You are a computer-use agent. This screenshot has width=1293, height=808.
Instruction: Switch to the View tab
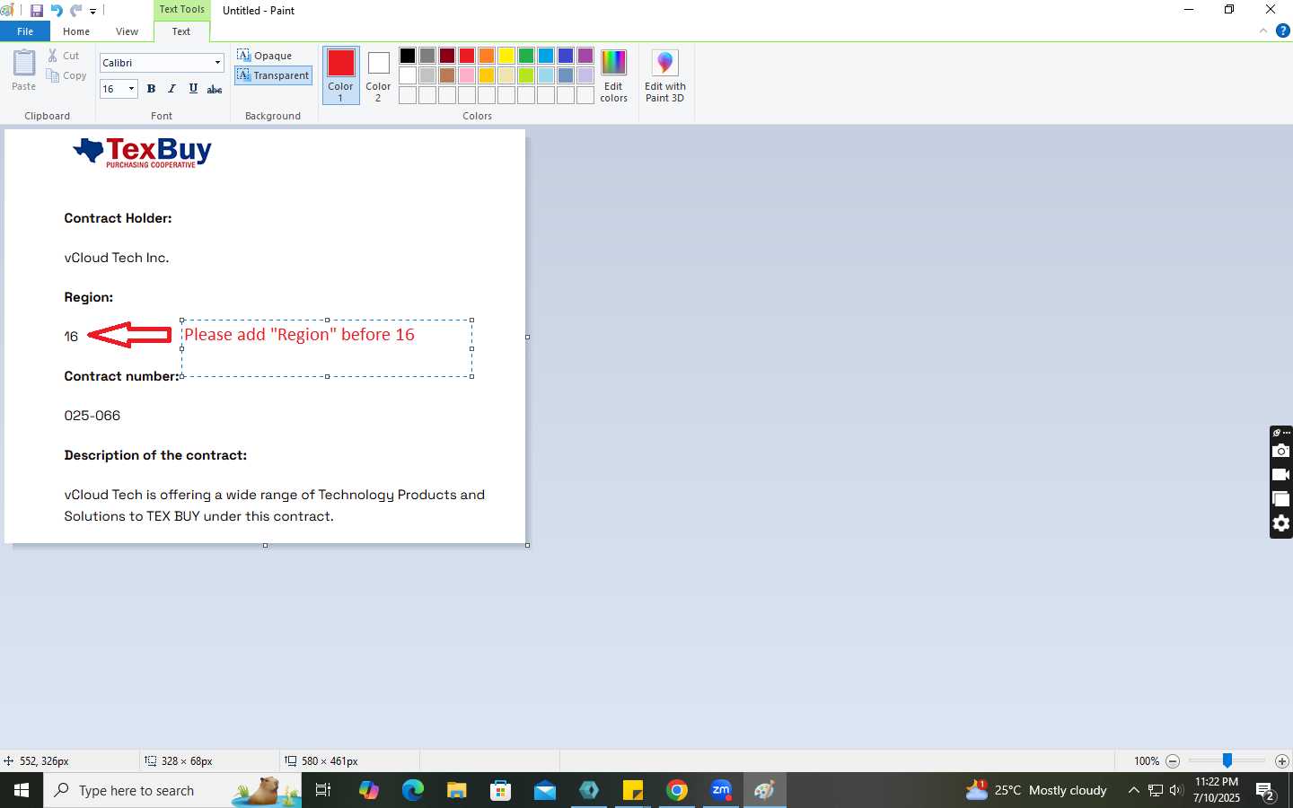127,31
